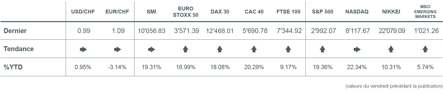
Task: Click the Euro Stoxx 50 upward trend arrow
Action: click(186, 49)
